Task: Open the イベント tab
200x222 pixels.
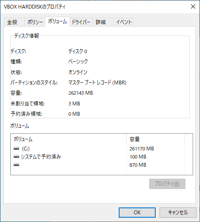Action: 123,22
